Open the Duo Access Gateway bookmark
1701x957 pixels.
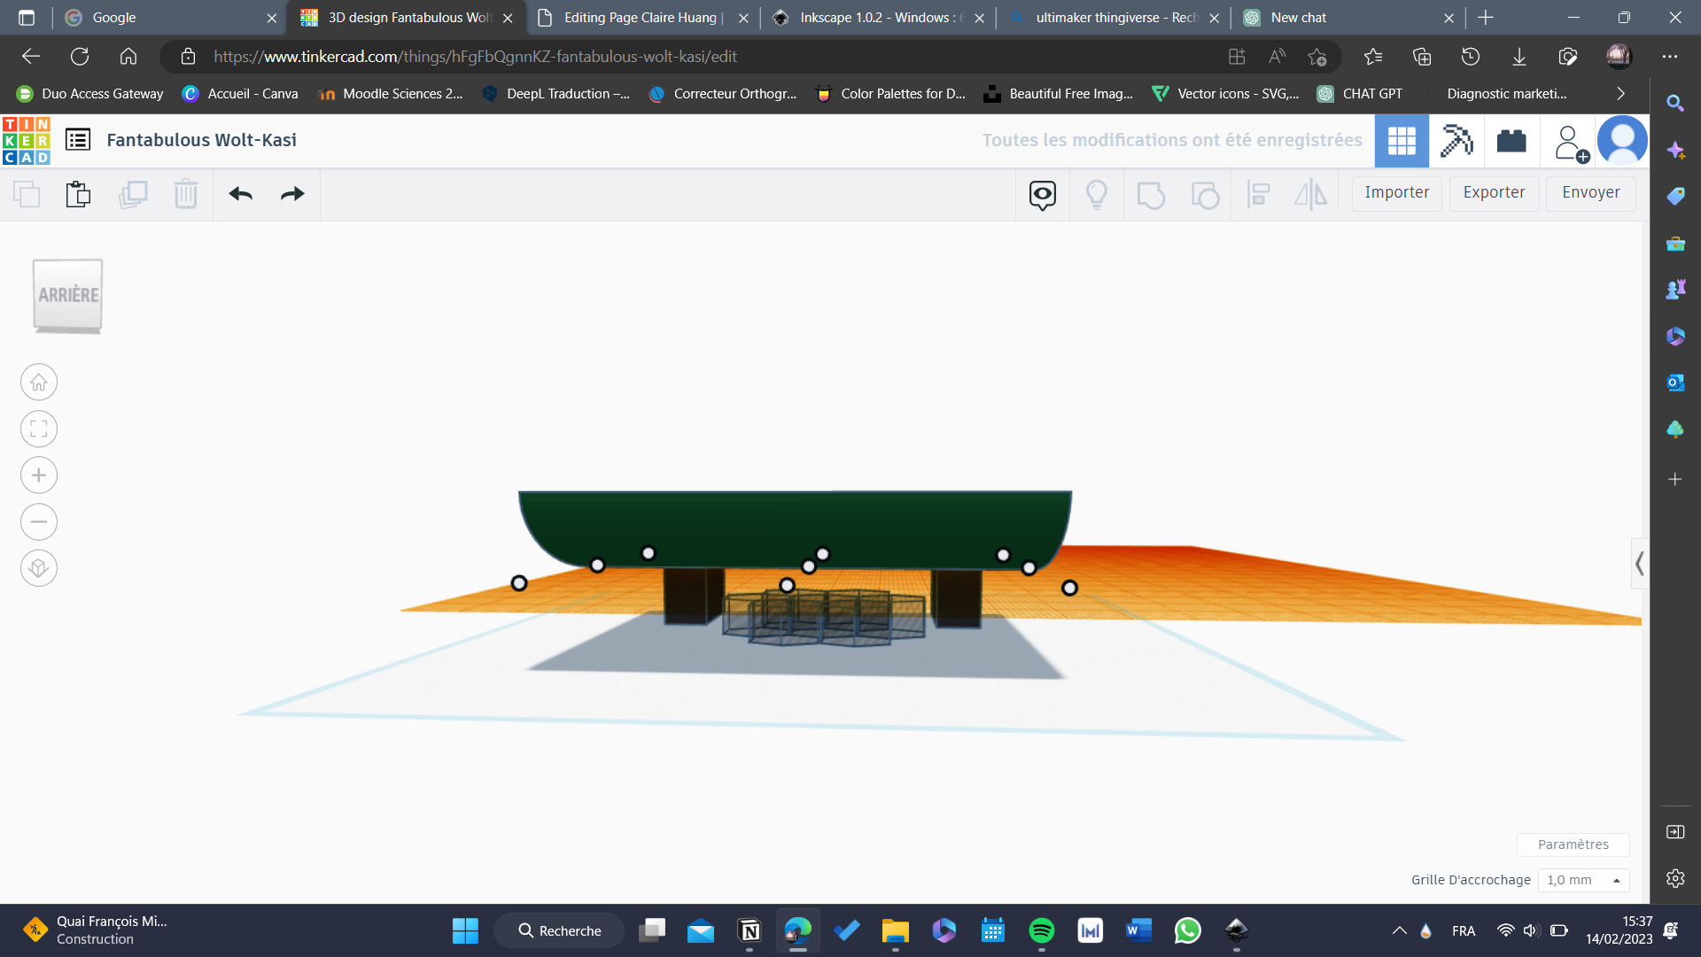click(x=90, y=94)
